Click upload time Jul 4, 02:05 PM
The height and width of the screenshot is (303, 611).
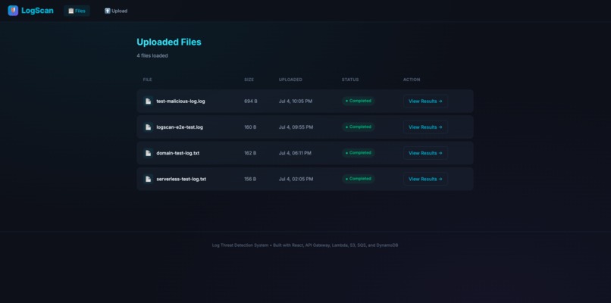[x=296, y=180]
